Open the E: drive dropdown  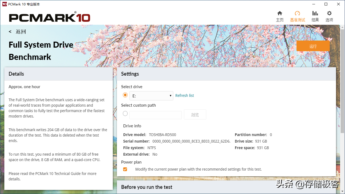tap(151, 96)
